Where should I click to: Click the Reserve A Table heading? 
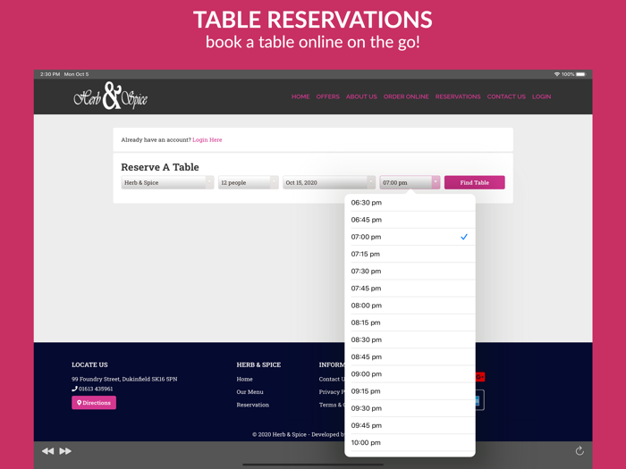pyautogui.click(x=160, y=167)
